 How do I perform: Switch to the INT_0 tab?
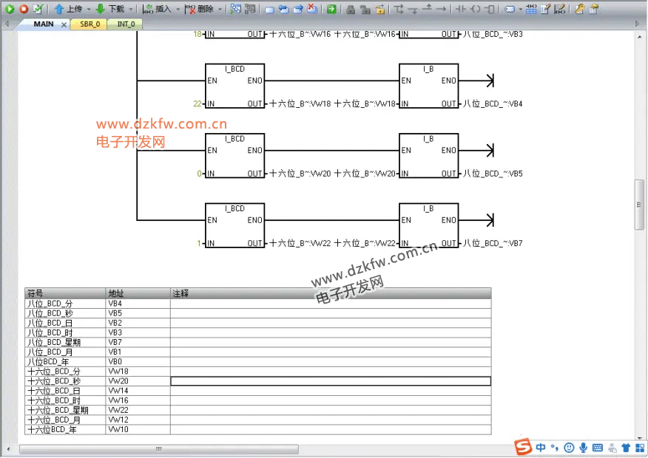click(x=126, y=24)
